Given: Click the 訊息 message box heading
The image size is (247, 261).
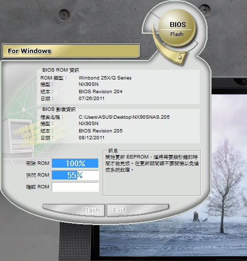Looking at the screenshot, I should (x=113, y=151).
